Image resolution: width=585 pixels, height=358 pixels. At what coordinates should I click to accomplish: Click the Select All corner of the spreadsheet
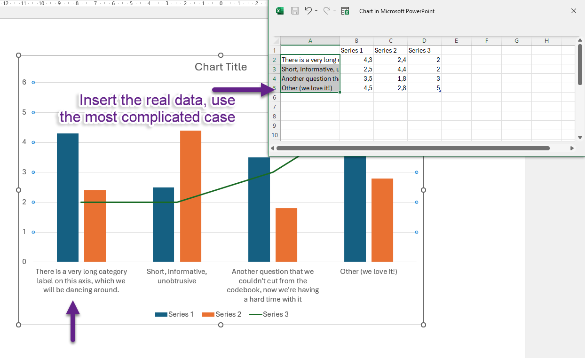pyautogui.click(x=275, y=41)
